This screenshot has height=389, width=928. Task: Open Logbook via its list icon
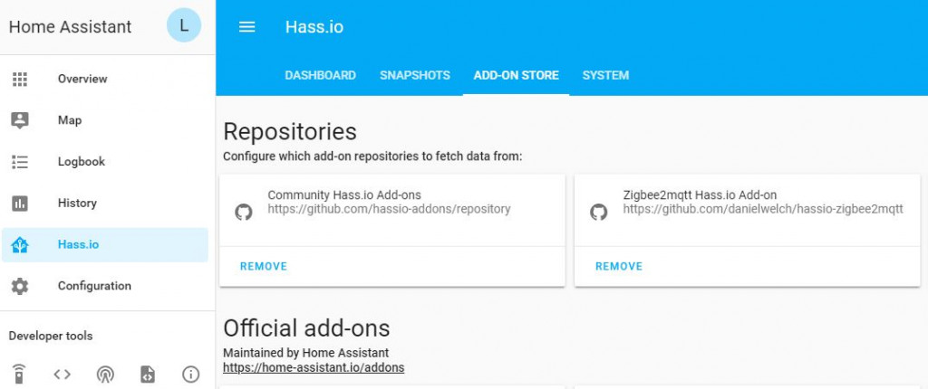pos(20,162)
